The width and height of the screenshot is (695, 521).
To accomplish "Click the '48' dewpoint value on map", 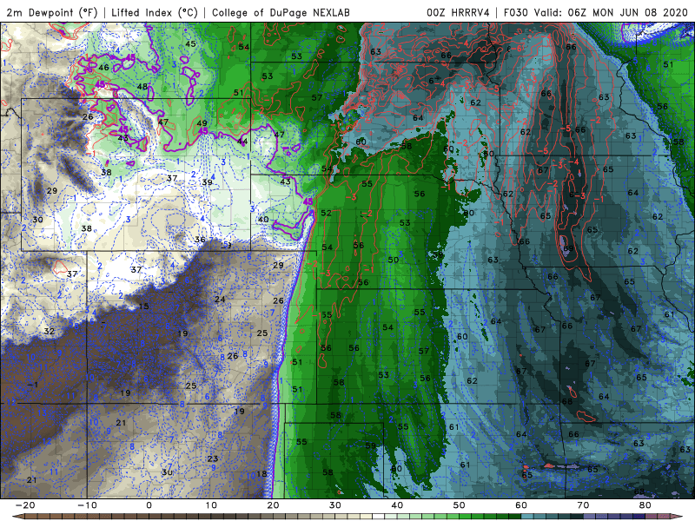I will pos(142,87).
